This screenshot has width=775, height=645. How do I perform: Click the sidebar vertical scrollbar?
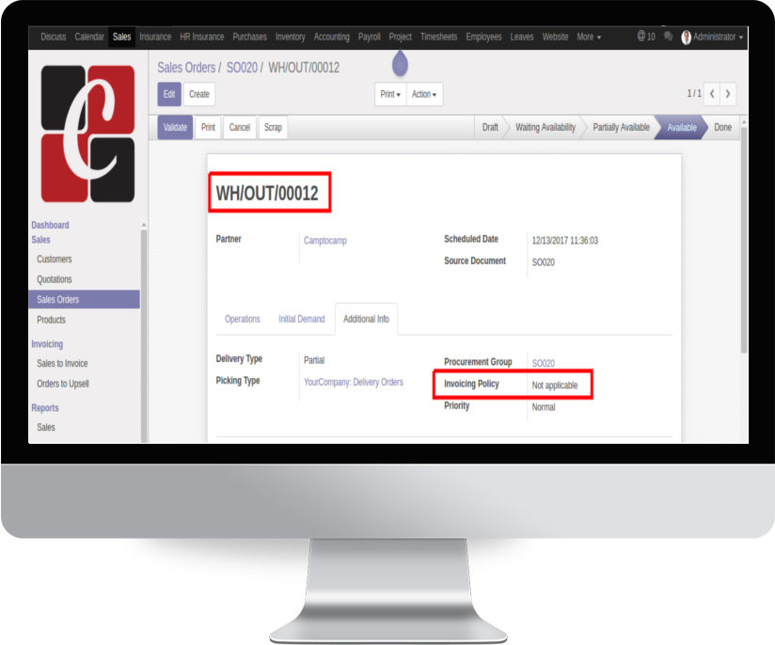click(144, 336)
